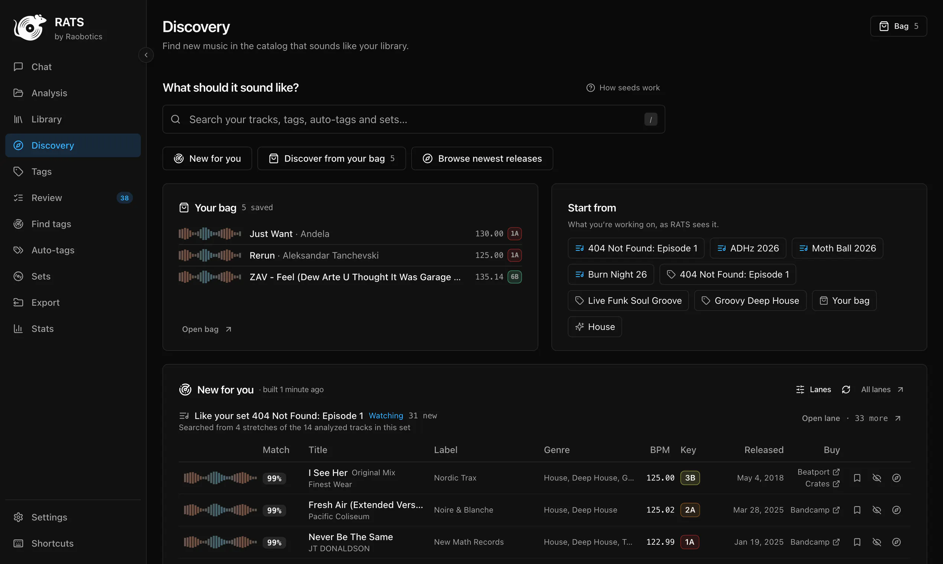Viewport: 943px width, 564px height.
Task: Toggle Watching for the 404 Not Found lane
Action: (x=386, y=416)
